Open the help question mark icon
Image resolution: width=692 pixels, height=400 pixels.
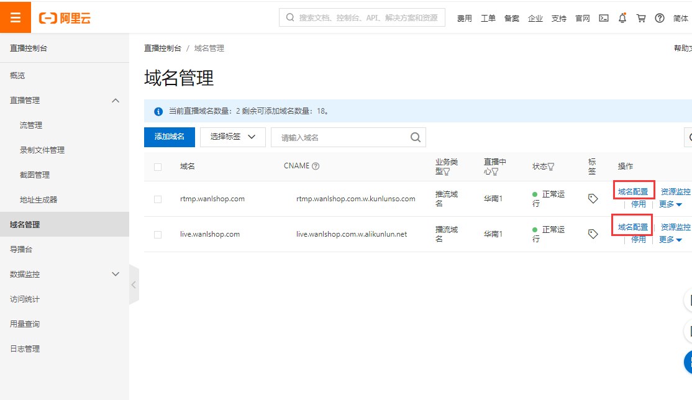click(659, 18)
